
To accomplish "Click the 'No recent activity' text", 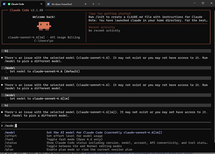I will [104, 30].
